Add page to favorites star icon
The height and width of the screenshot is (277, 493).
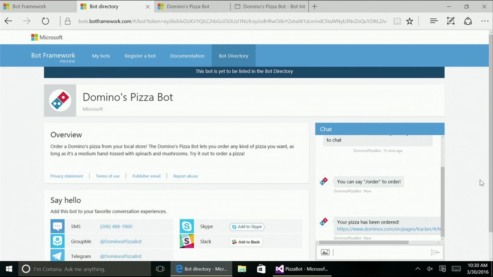coord(410,21)
